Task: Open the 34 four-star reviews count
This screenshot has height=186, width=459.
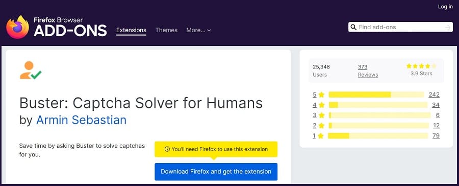Action: click(x=436, y=105)
